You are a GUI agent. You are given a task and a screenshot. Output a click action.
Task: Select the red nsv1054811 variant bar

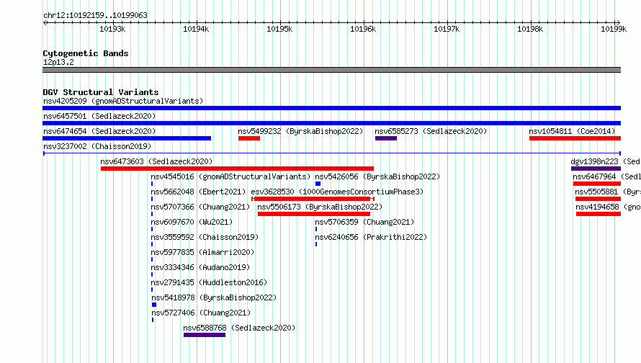coord(575,138)
